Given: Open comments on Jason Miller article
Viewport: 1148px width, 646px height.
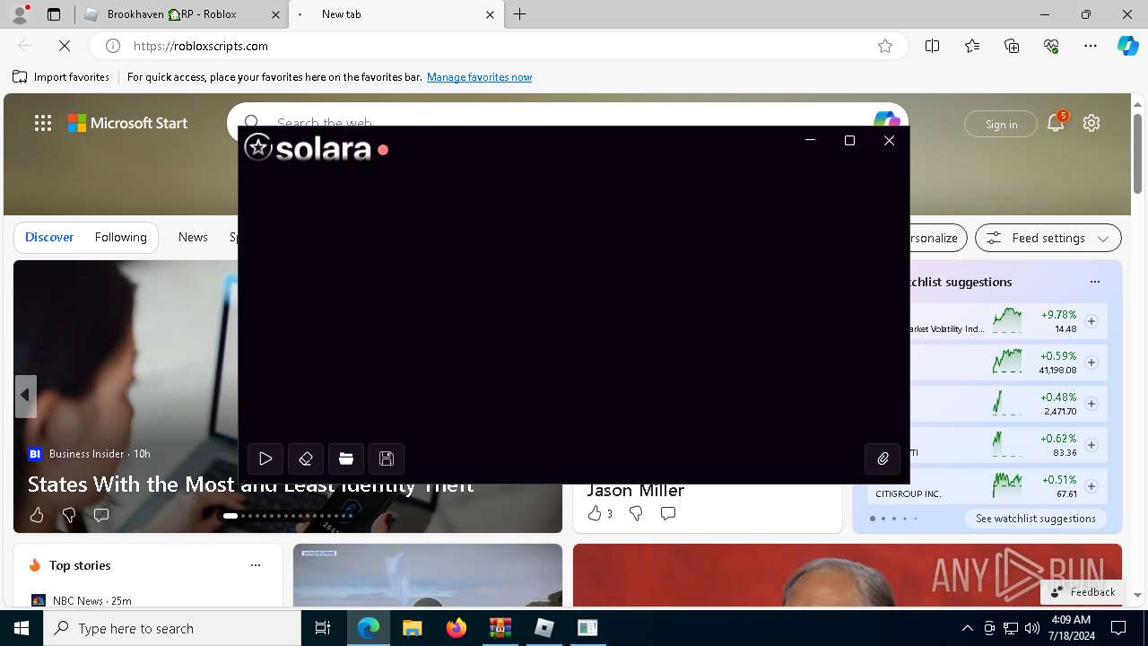Looking at the screenshot, I should (668, 513).
